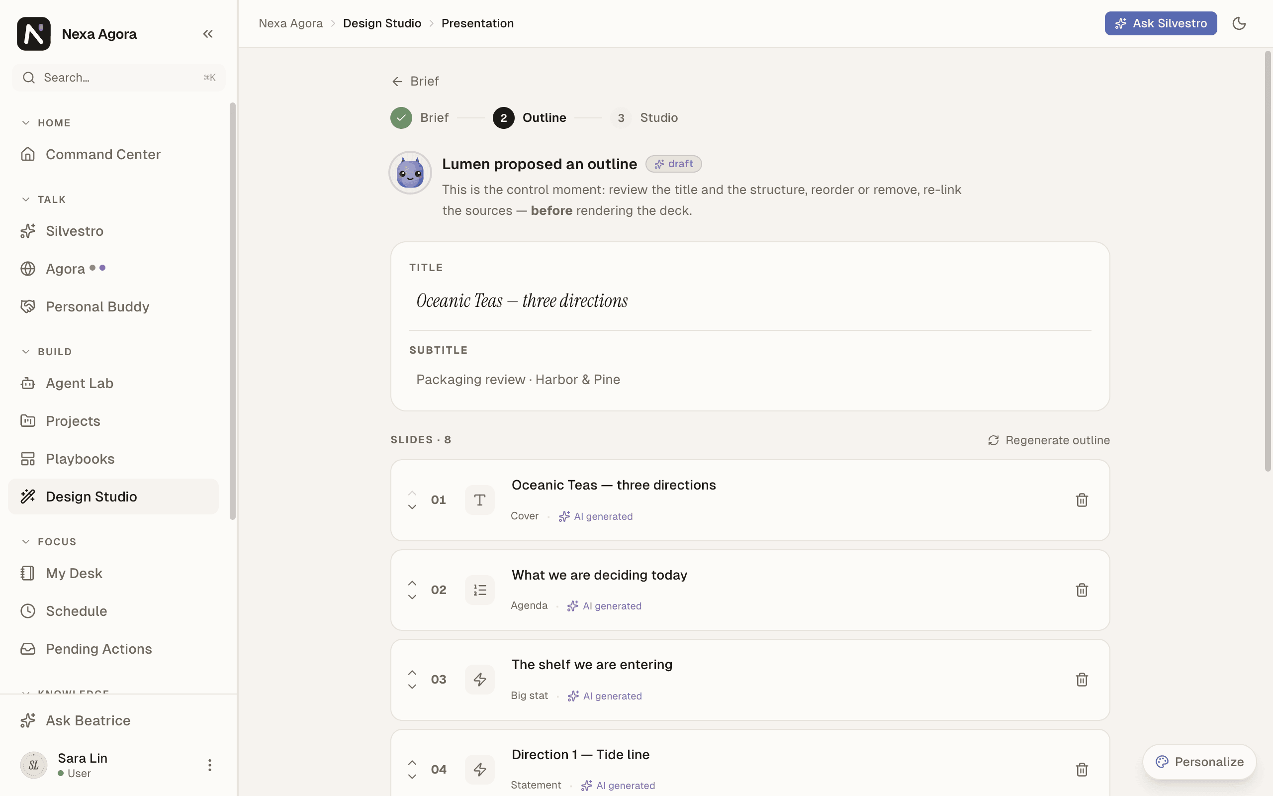Open the Personalize panel
1273x796 pixels.
point(1199,762)
